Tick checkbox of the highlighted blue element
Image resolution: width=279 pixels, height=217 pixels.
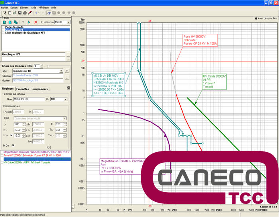pos(2,159)
